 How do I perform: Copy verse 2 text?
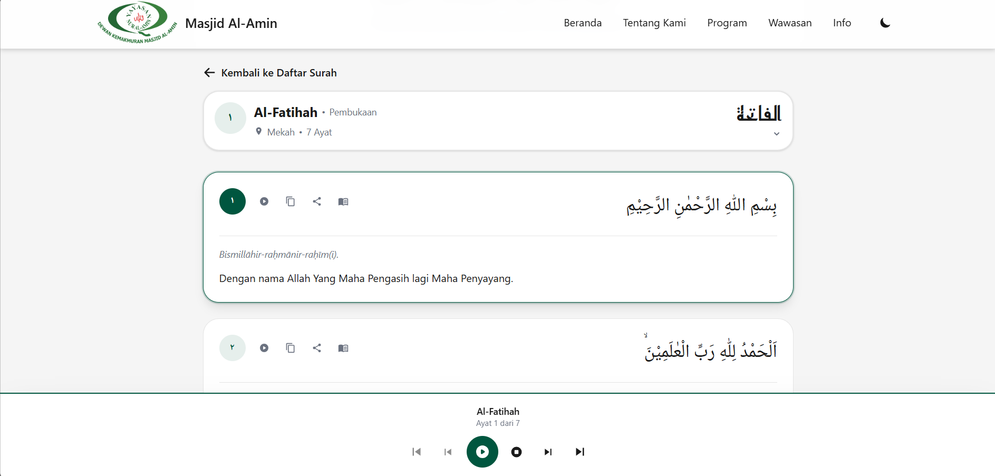[291, 348]
